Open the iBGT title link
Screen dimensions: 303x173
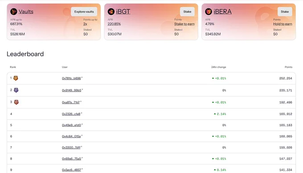(123, 12)
